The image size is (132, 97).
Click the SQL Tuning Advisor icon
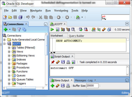73,30
